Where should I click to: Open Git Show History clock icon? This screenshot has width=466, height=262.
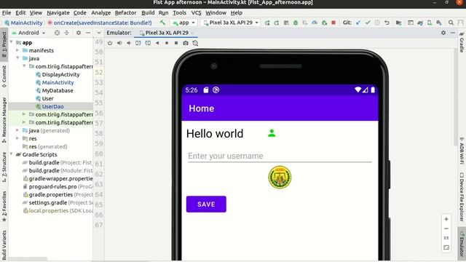[x=377, y=23]
